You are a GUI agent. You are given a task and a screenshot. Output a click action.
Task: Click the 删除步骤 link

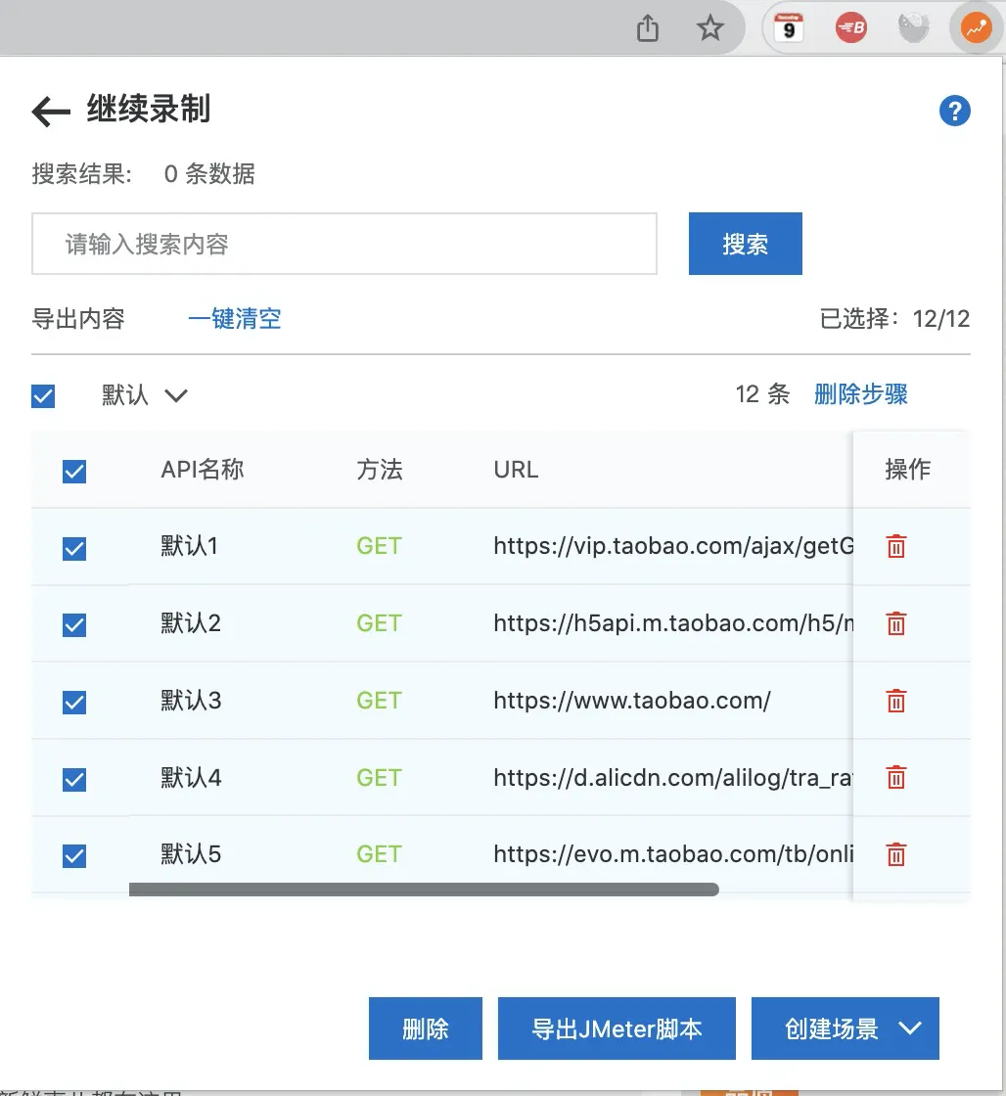point(861,394)
